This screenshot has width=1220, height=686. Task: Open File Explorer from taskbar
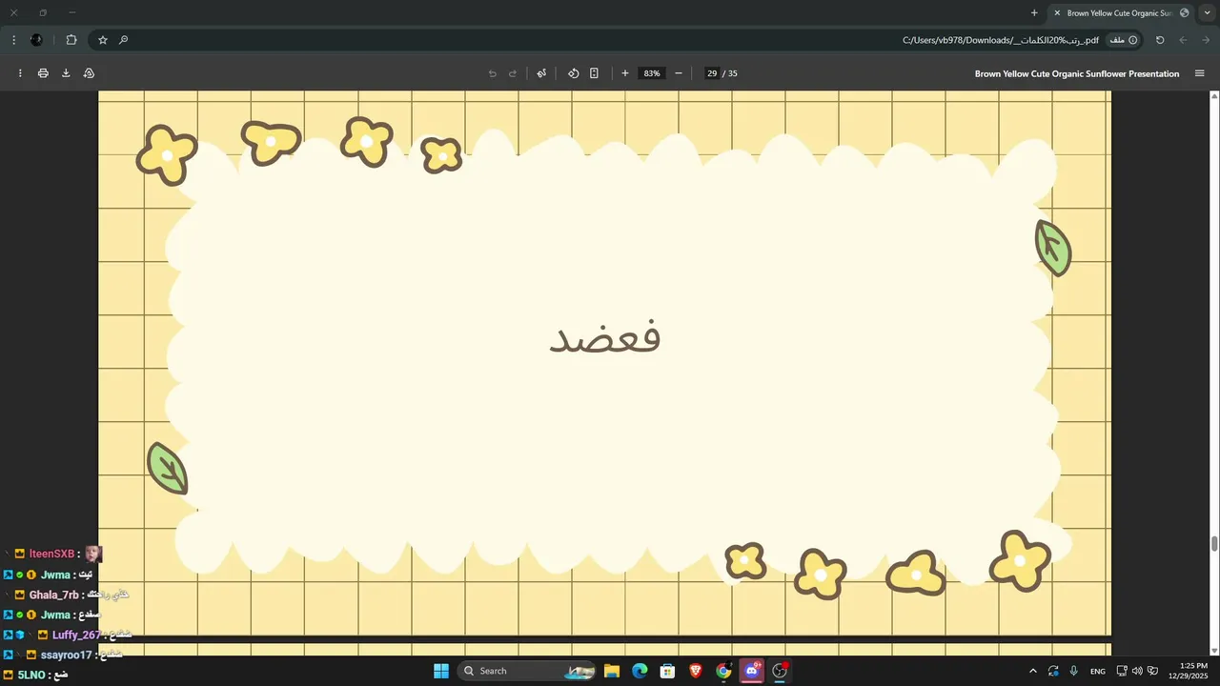(x=612, y=671)
